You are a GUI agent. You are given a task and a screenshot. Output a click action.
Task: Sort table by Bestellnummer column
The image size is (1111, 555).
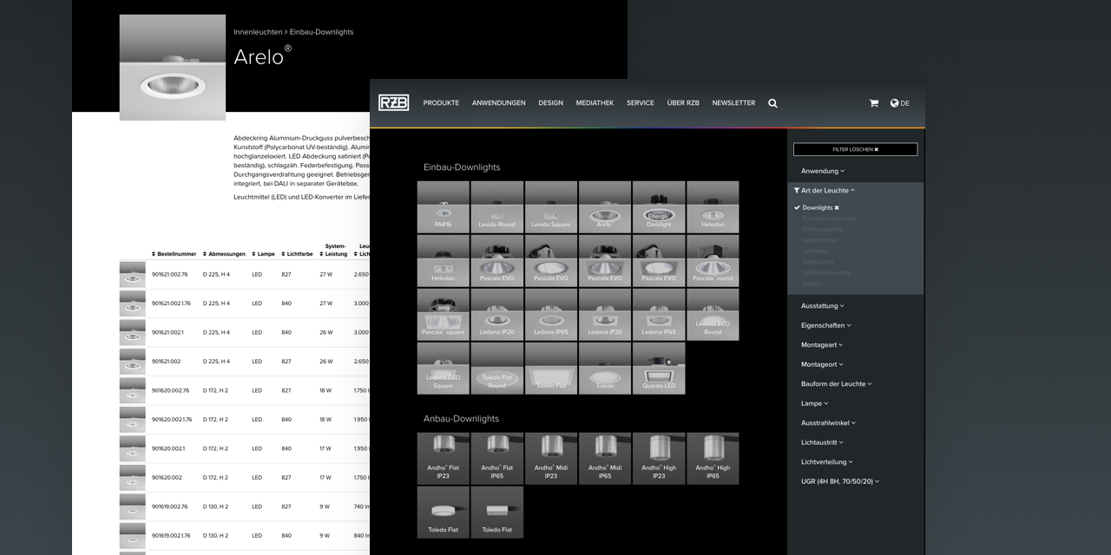click(174, 254)
